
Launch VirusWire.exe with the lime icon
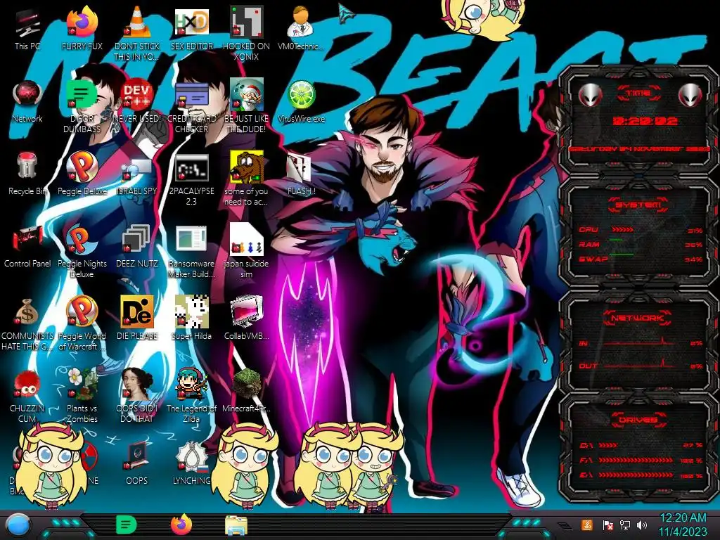point(301,102)
